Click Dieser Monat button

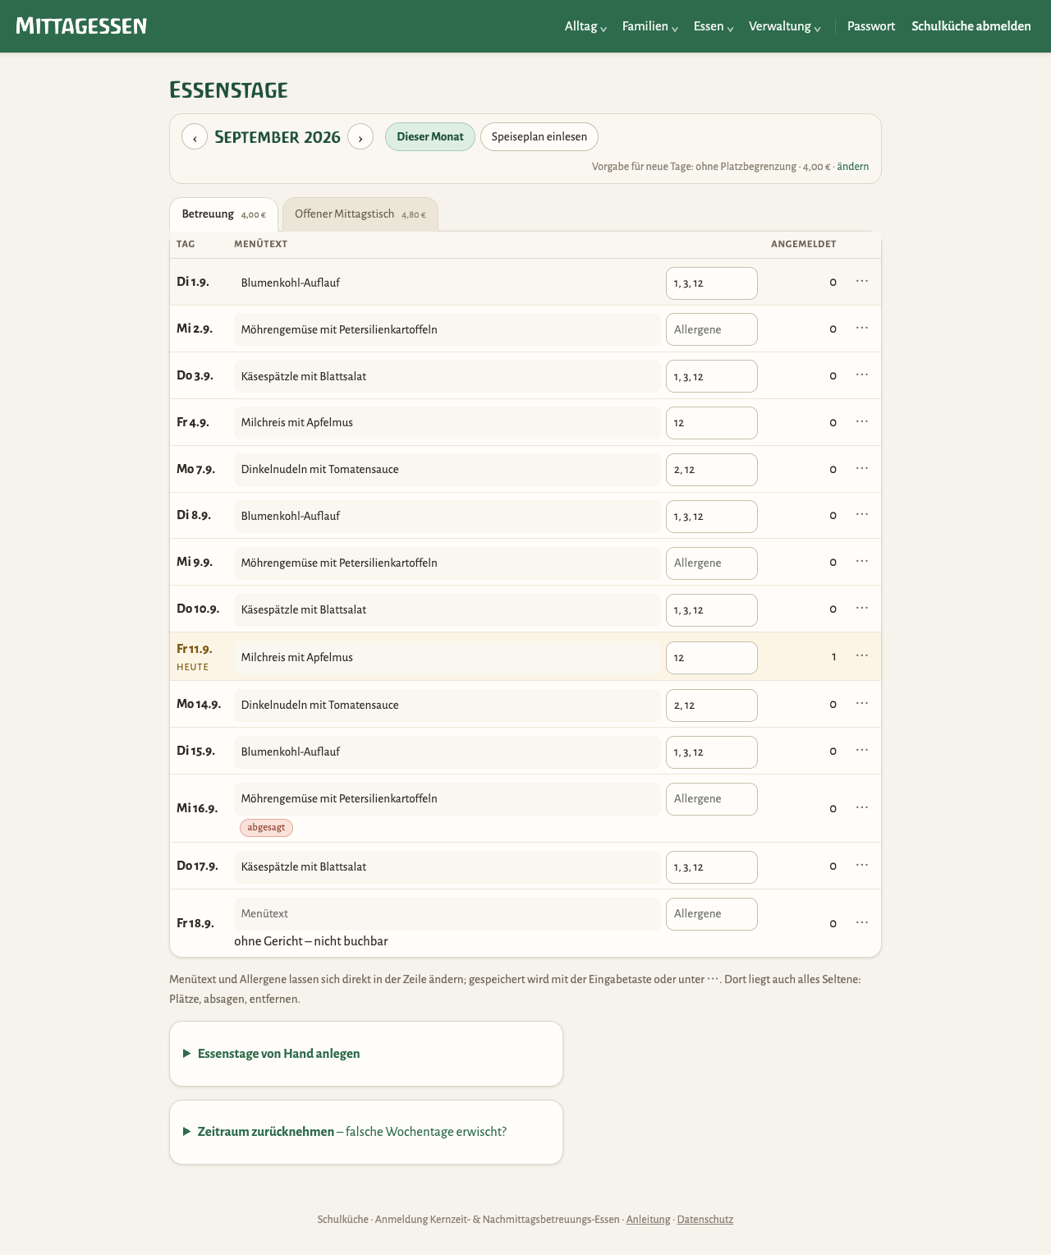tap(430, 136)
